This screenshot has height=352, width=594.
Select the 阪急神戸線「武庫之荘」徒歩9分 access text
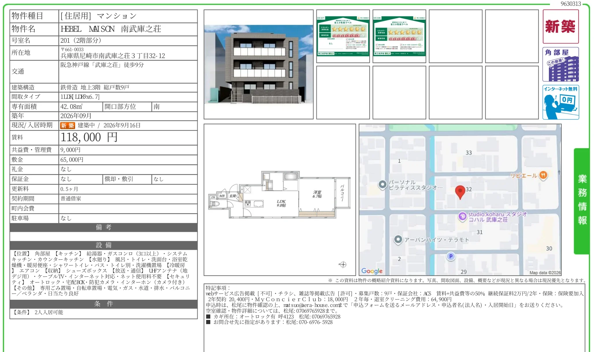pos(102,65)
